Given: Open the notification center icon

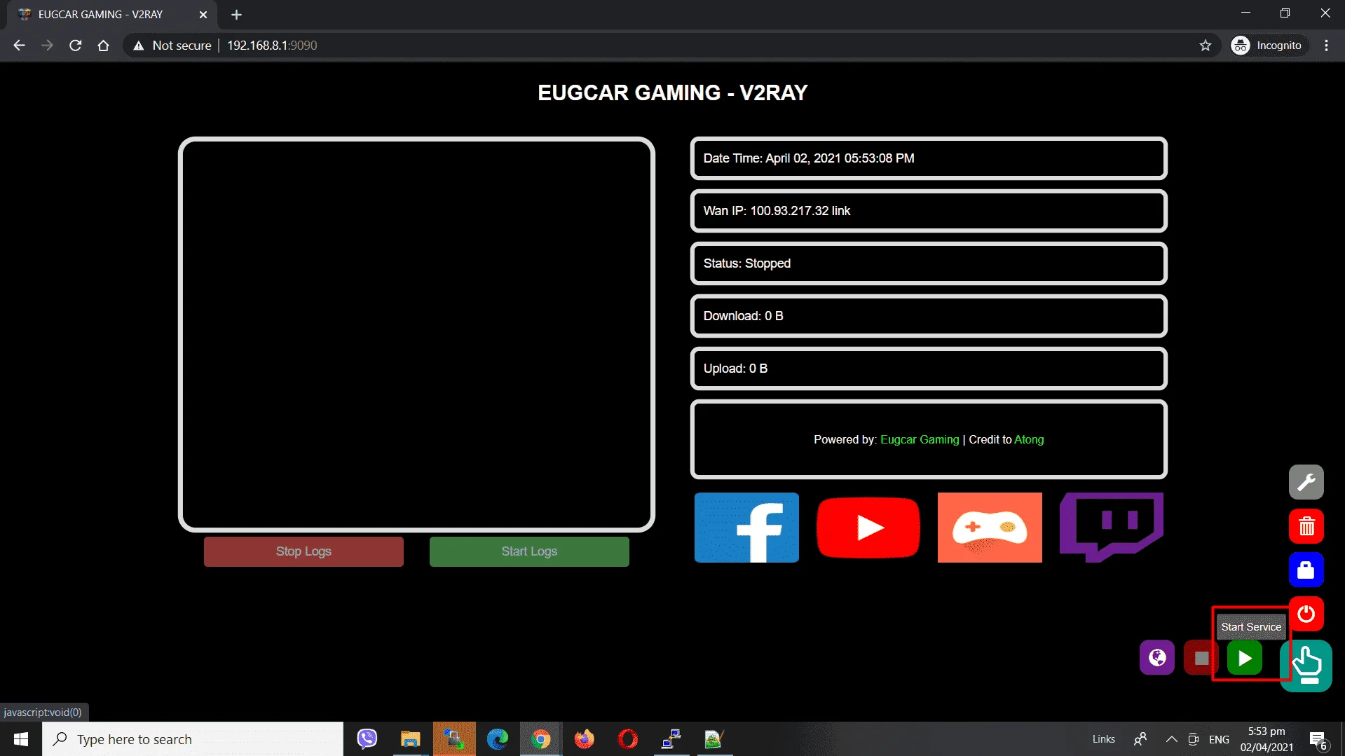Looking at the screenshot, I should pyautogui.click(x=1318, y=739).
